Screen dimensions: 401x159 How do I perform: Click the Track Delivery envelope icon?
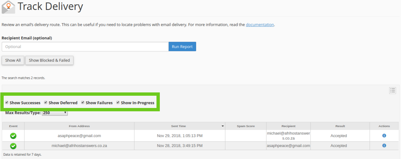8,7
